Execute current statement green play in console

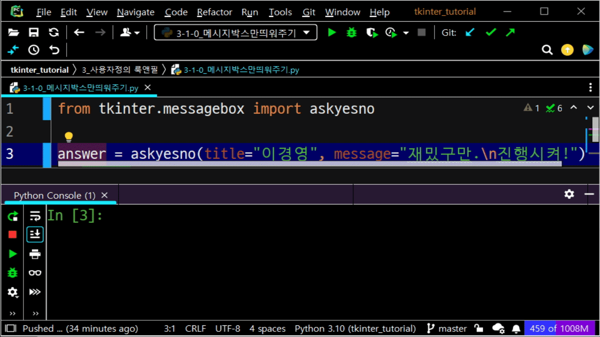pos(13,254)
